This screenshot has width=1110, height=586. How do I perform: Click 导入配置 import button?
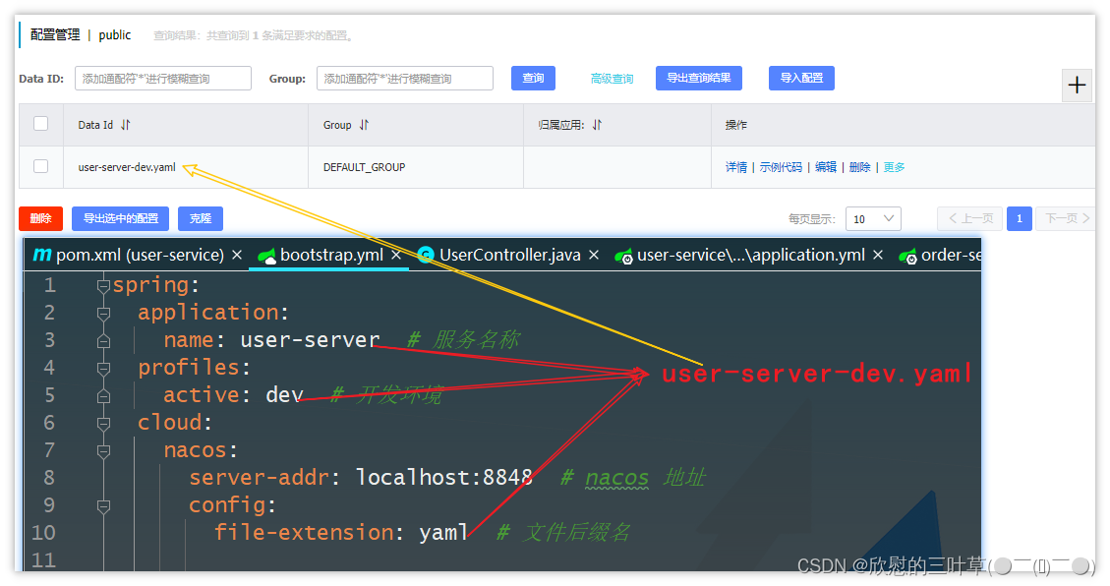tap(801, 78)
